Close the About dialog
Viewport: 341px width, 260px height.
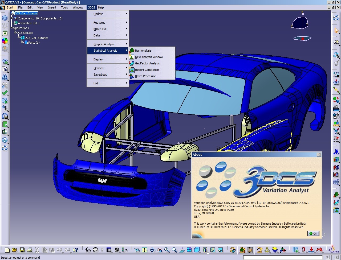[319, 155]
